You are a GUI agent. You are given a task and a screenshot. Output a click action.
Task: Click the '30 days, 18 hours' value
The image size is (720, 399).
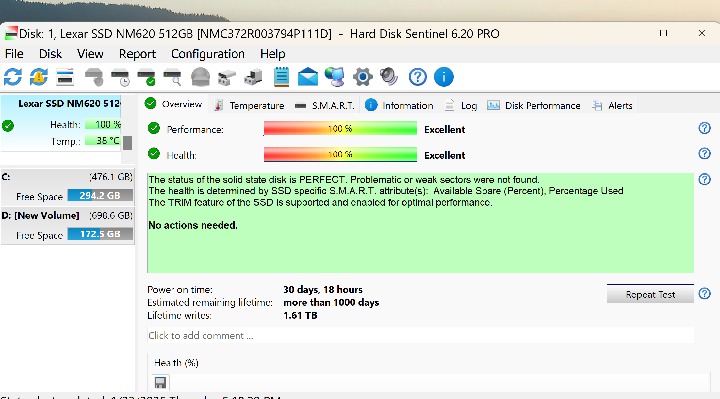point(323,289)
